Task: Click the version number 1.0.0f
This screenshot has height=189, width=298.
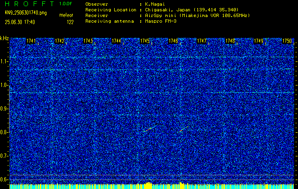Action: pyautogui.click(x=65, y=4)
